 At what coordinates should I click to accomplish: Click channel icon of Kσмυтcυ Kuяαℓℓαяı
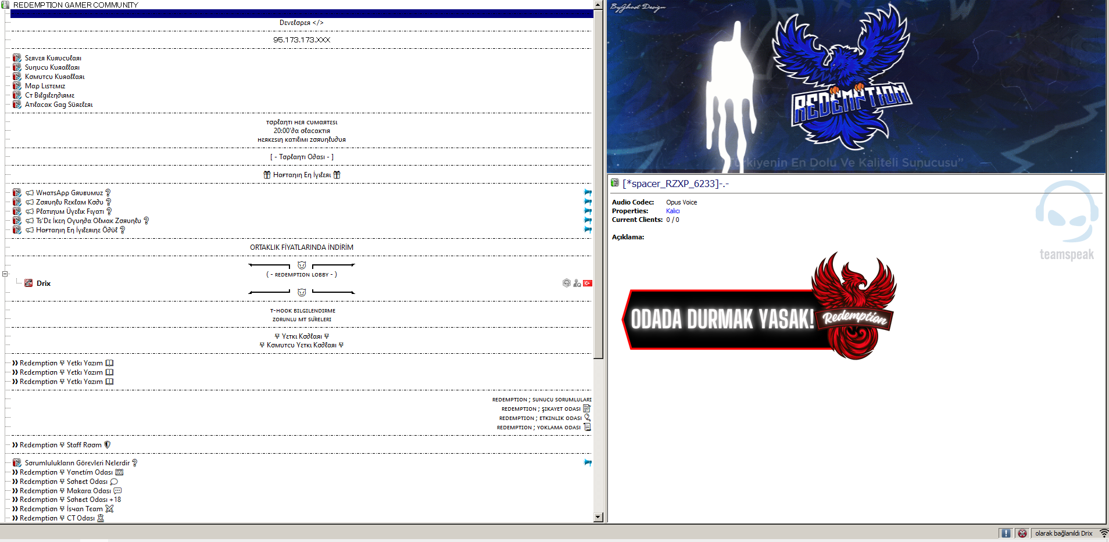(17, 77)
